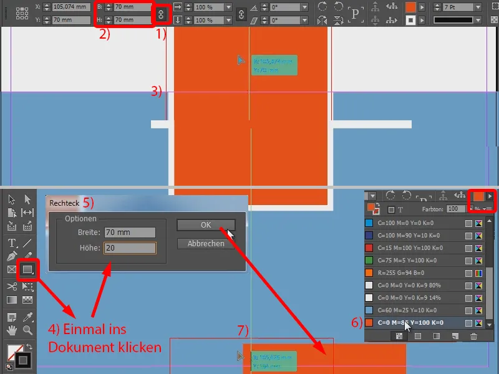
Task: Toggle the scale percentage constrain link
Action: coord(241,14)
